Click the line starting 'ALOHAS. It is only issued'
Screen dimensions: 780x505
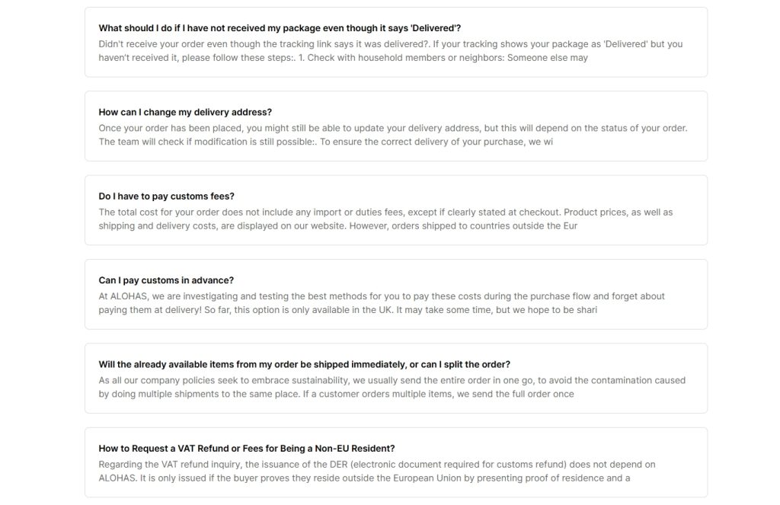pyautogui.click(x=364, y=478)
